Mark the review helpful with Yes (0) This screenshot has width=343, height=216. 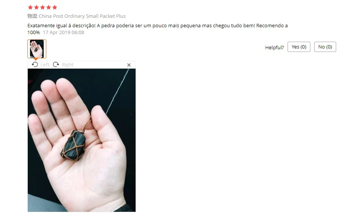(x=299, y=47)
